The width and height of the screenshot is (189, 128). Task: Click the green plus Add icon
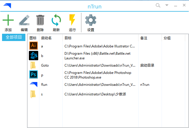pos(8,20)
